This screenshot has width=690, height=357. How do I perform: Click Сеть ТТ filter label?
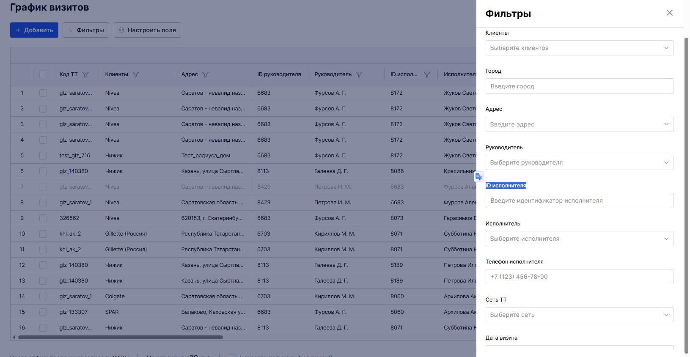[x=496, y=300]
